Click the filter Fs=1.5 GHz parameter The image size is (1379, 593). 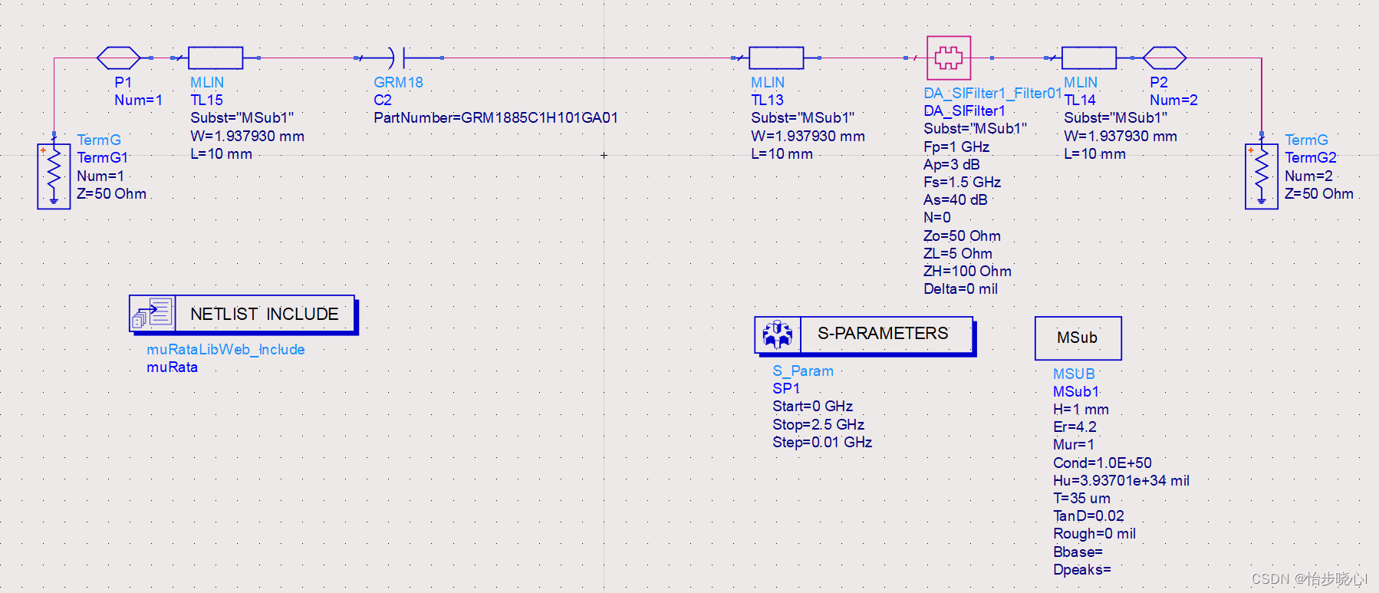click(x=962, y=182)
